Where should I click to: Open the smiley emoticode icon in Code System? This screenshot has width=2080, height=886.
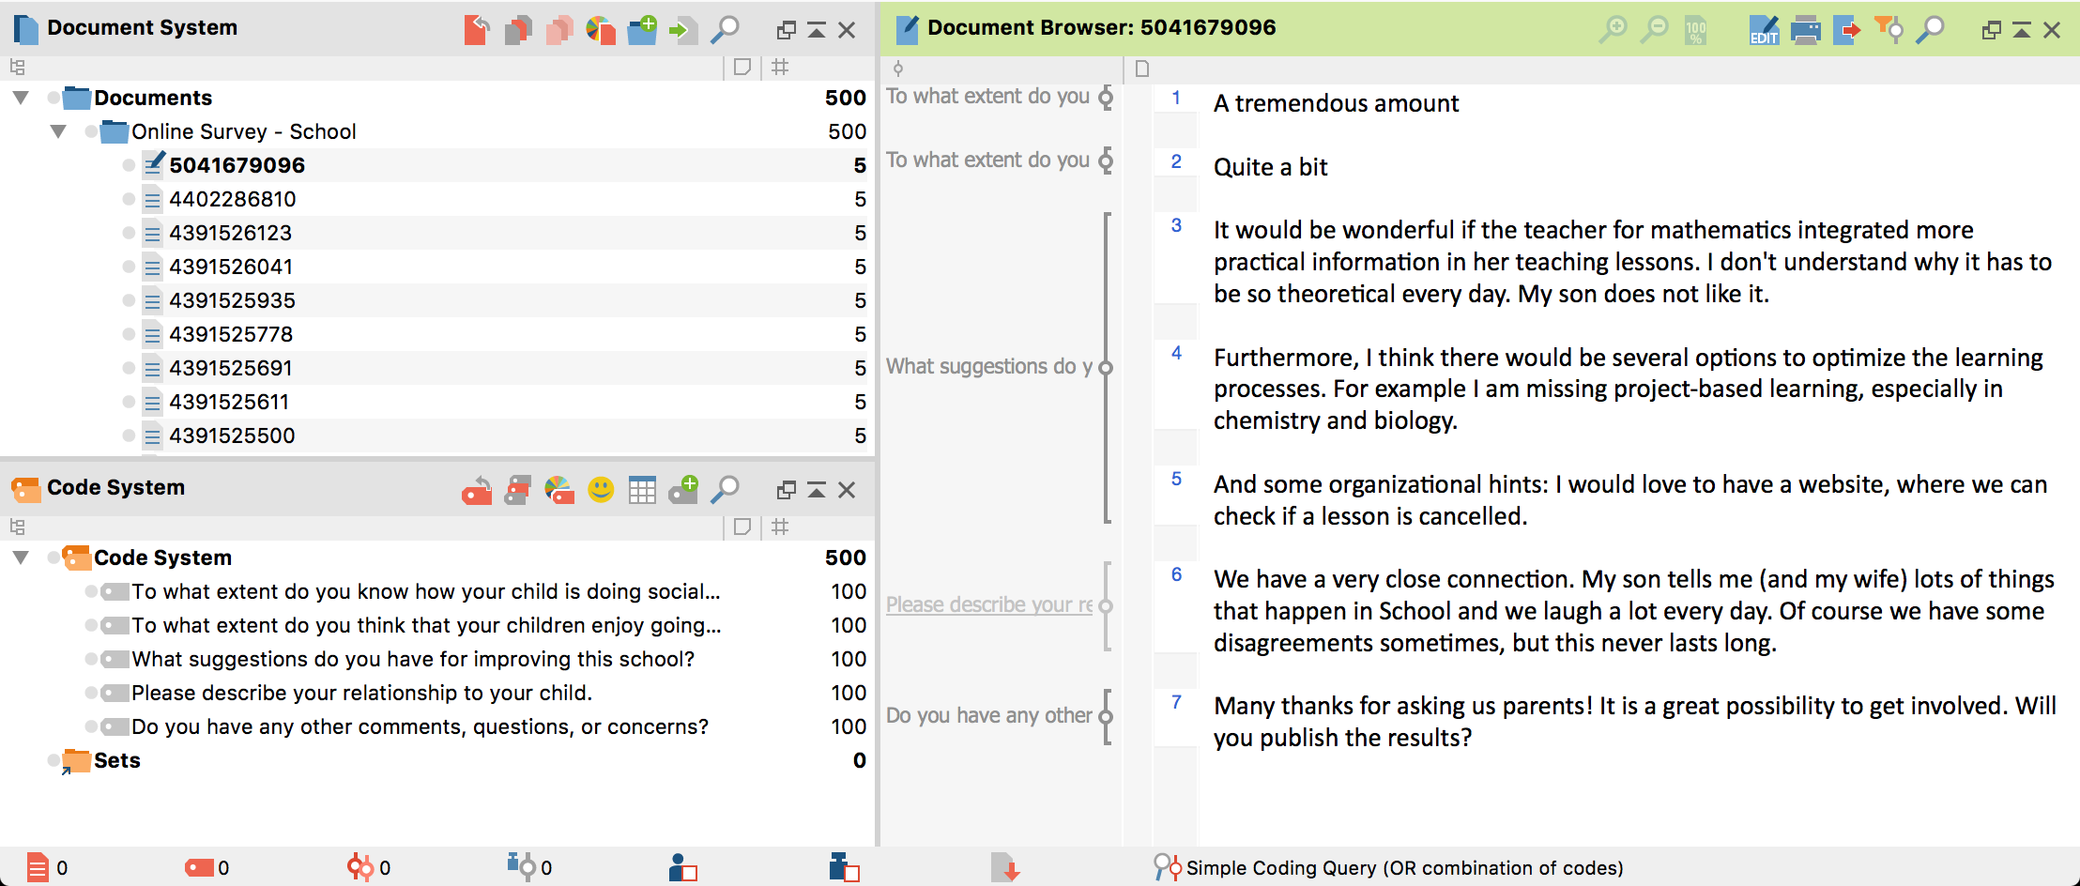[601, 489]
